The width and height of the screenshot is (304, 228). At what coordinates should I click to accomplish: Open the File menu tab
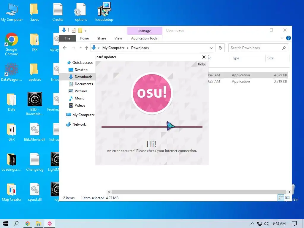pyautogui.click(x=67, y=38)
